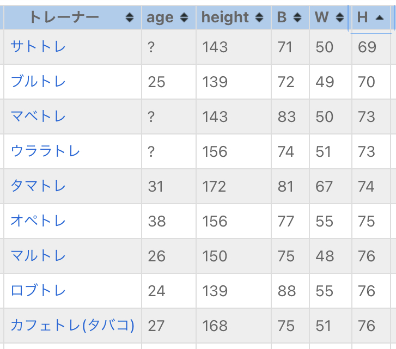Image resolution: width=396 pixels, height=349 pixels.
Task: Click height value 172 in タマトレ row
Action: pos(214,187)
